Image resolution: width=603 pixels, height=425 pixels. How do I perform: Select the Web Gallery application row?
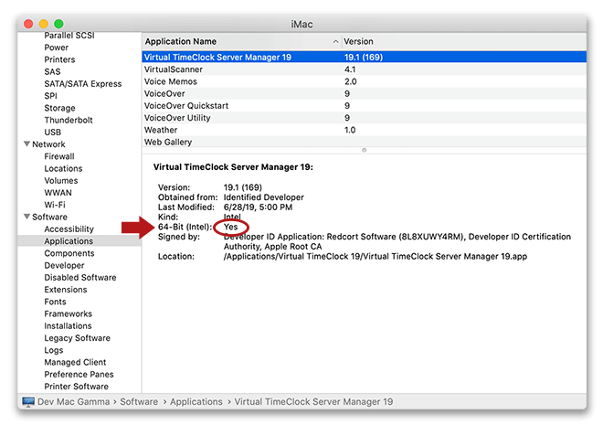click(x=365, y=142)
